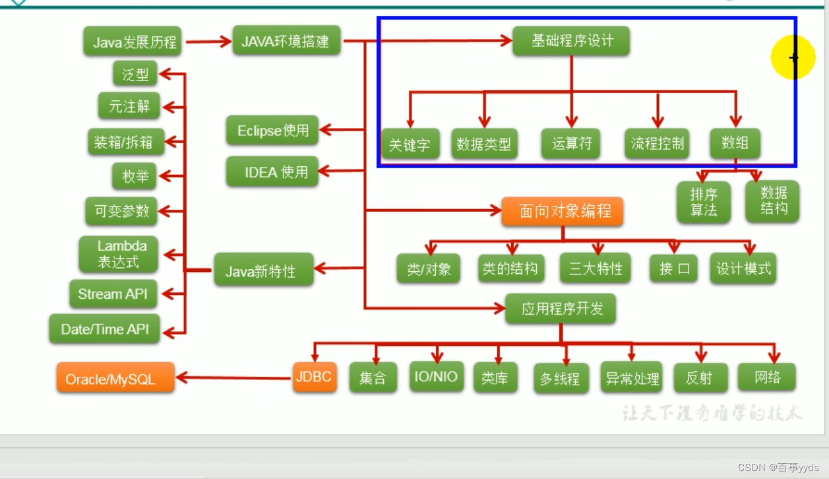
Task: Click the JDBC orange node
Action: 315,377
